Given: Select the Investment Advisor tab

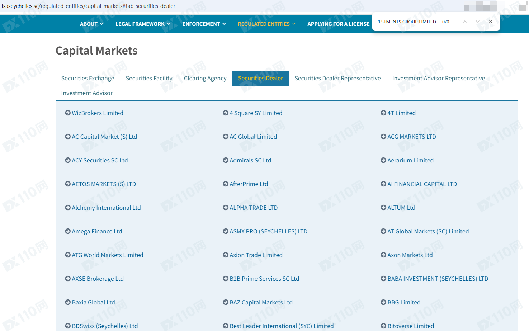Looking at the screenshot, I should pyautogui.click(x=87, y=93).
